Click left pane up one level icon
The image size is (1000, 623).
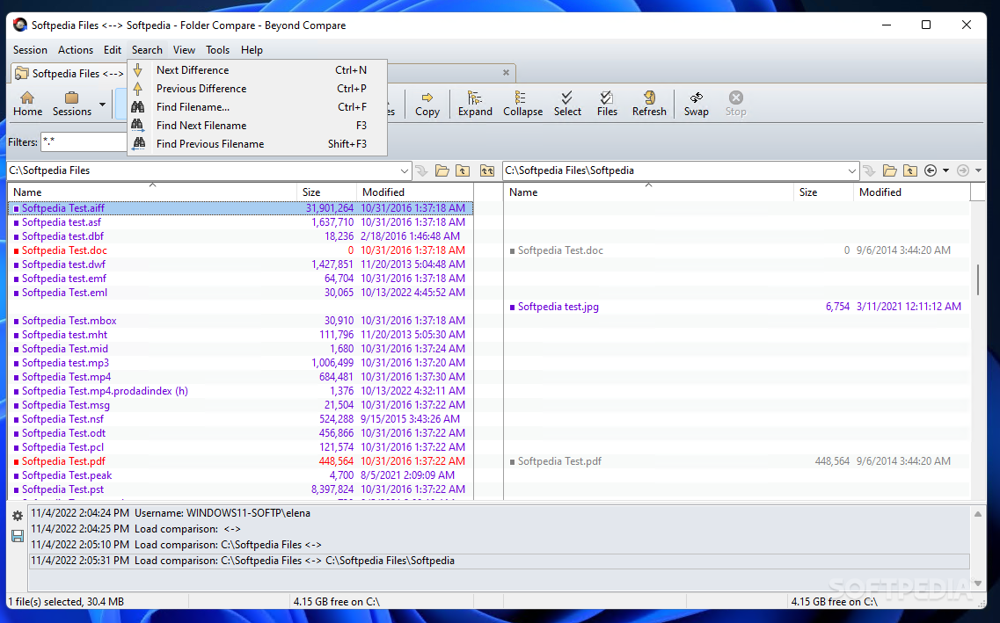[x=463, y=170]
